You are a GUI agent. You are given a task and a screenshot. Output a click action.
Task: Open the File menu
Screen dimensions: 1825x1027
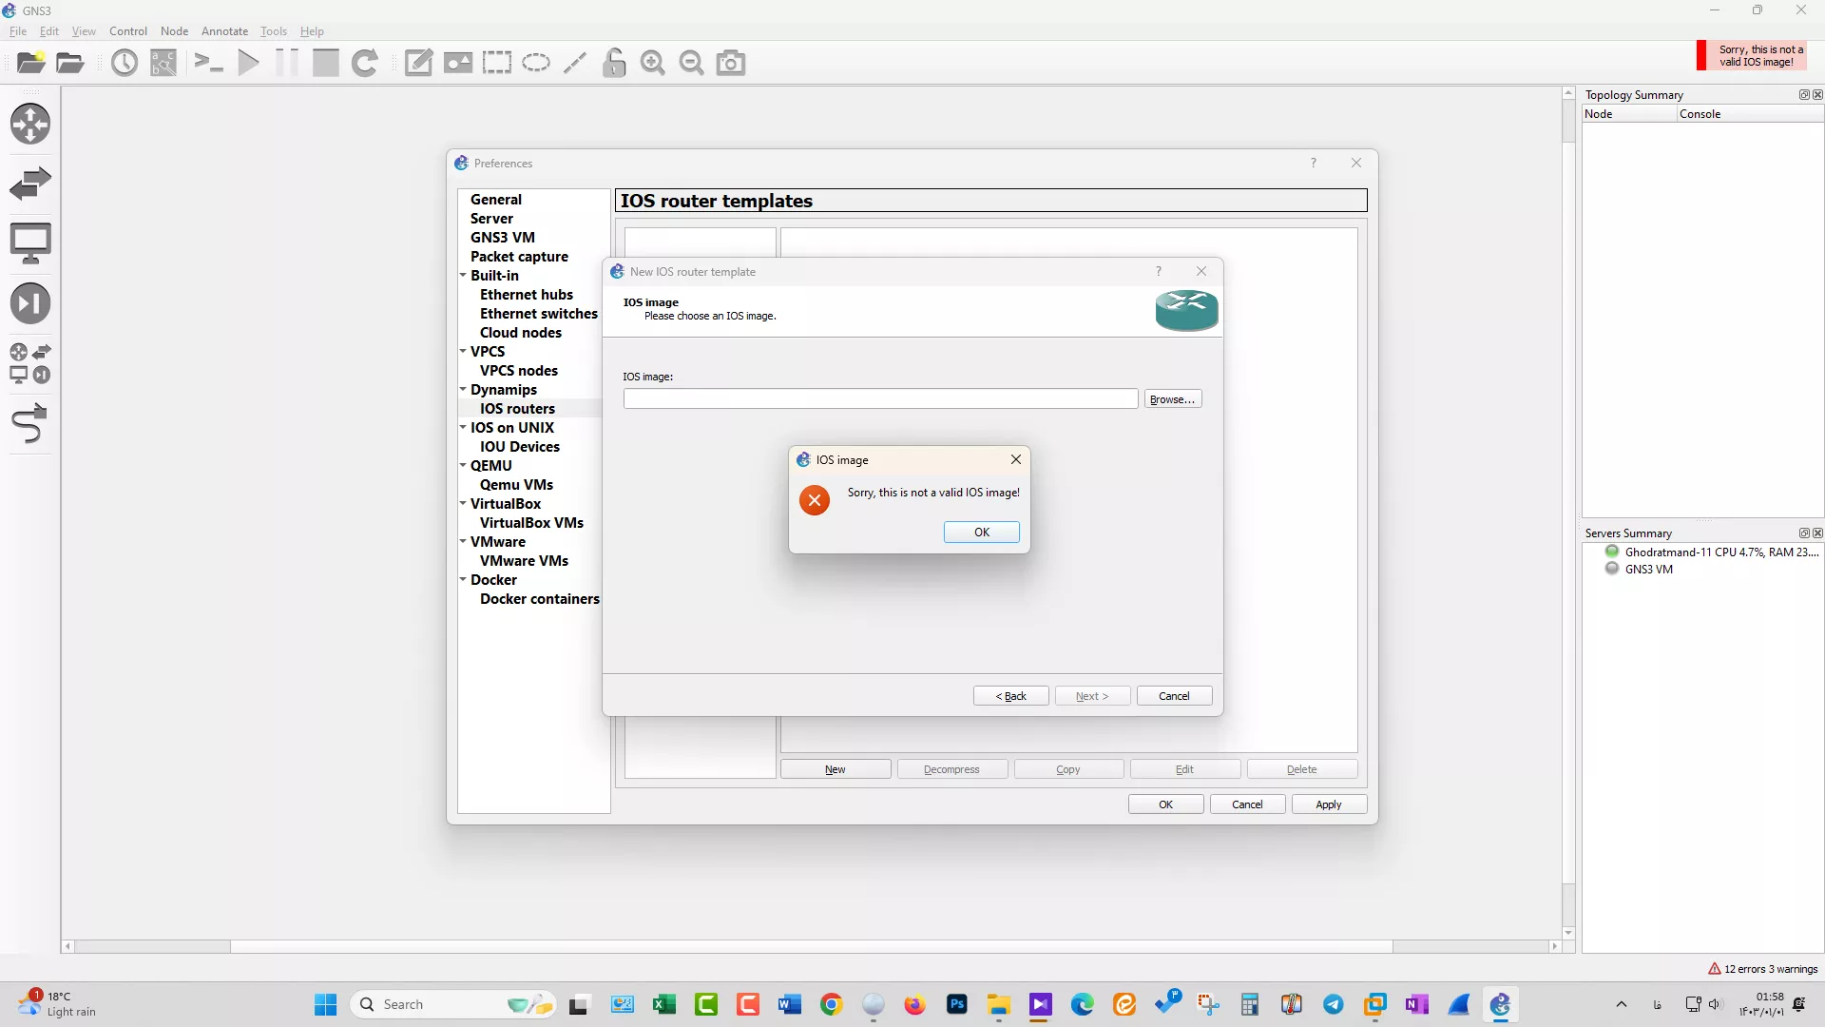18,31
